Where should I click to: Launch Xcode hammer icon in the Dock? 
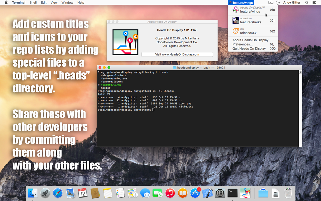[208, 193]
